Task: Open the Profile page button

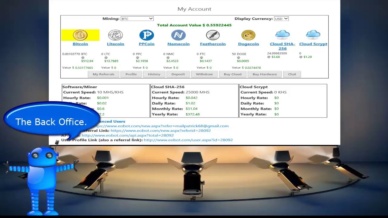Action: point(131,74)
